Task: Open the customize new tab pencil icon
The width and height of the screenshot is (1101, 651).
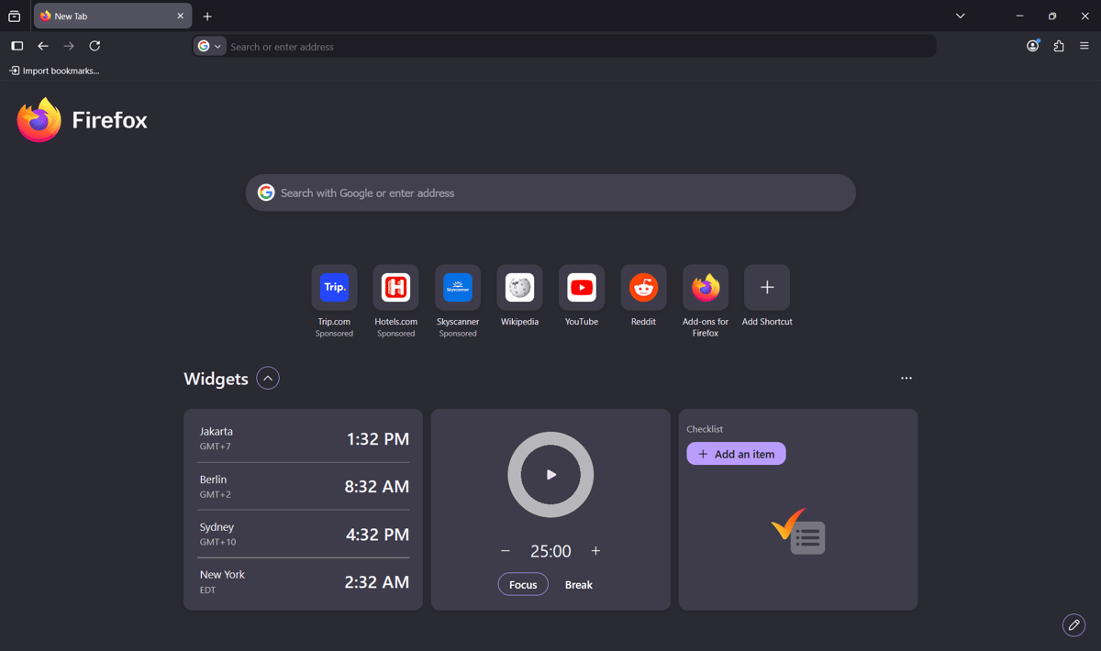Action: (x=1073, y=624)
